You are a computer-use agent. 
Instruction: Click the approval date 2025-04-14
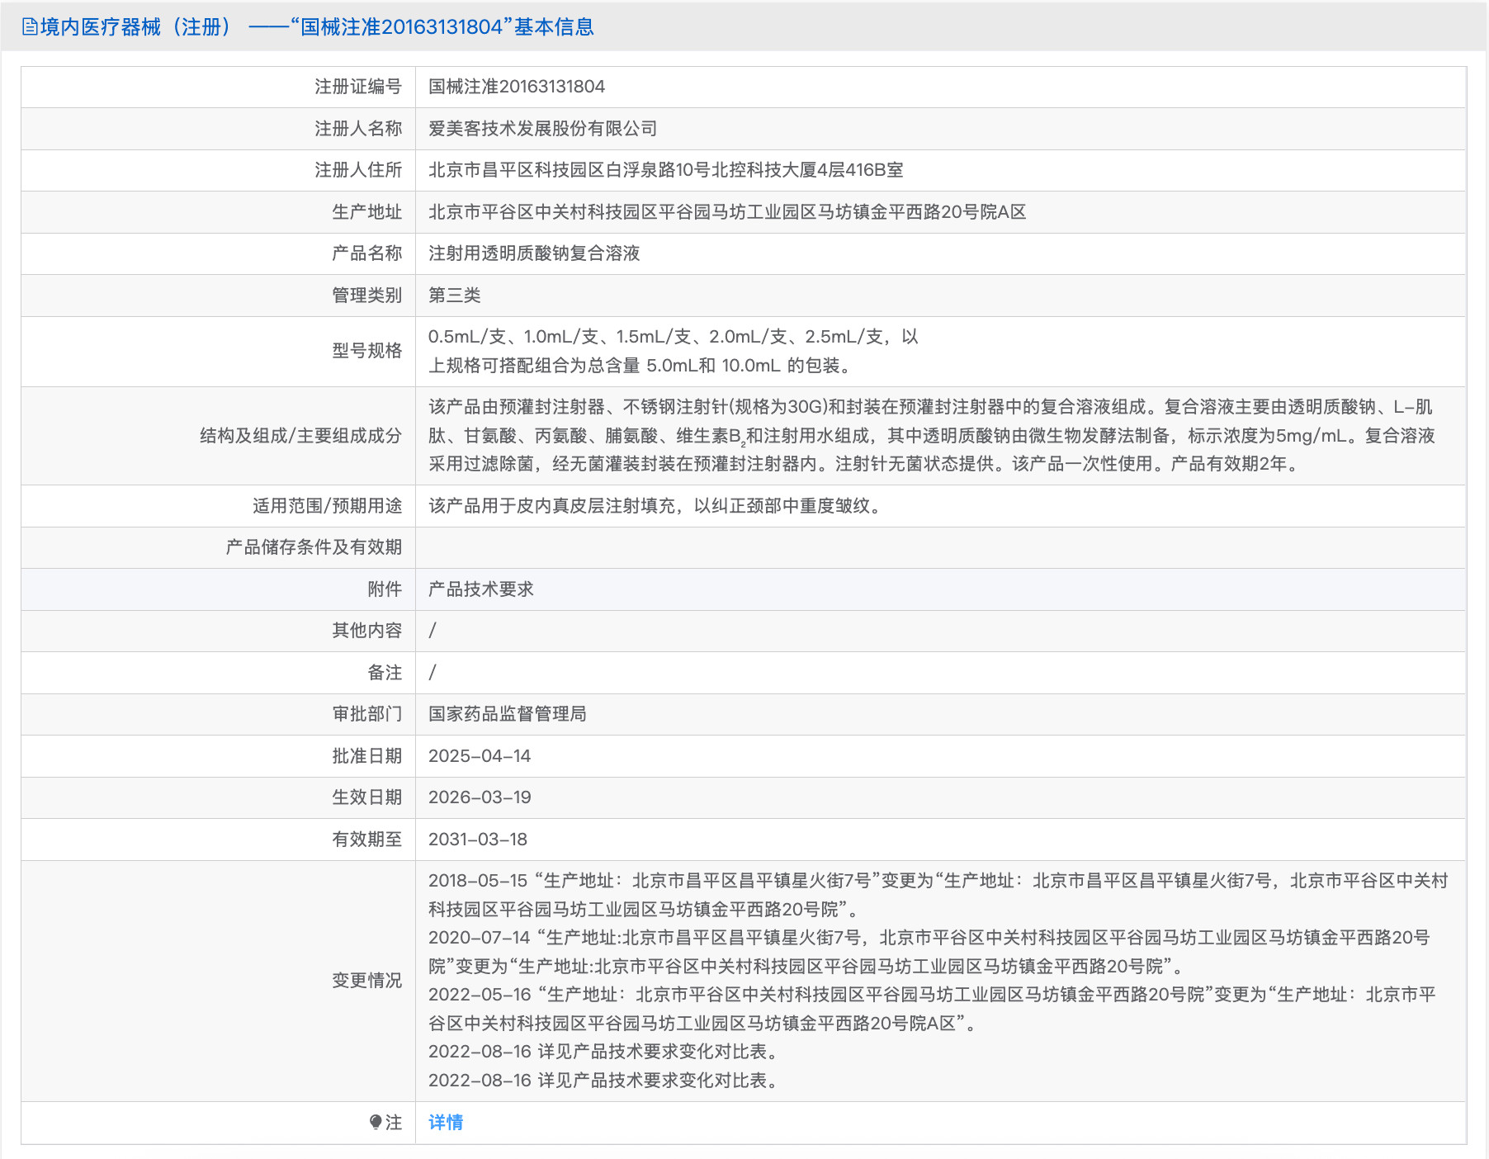[480, 755]
